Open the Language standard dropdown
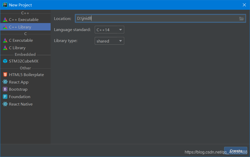The width and height of the screenshot is (250, 157). click(109, 30)
